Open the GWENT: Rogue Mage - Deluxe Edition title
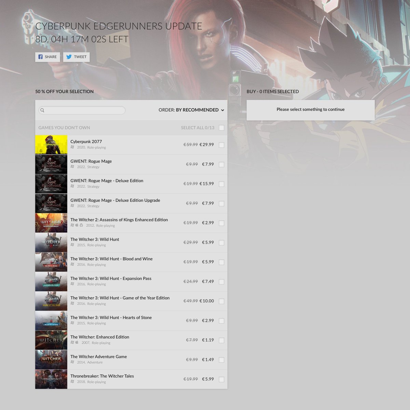 pos(107,181)
